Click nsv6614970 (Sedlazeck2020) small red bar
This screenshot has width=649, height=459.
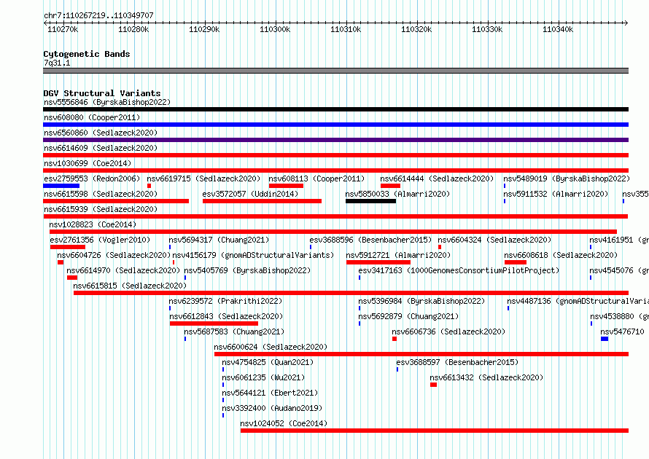[x=72, y=278]
